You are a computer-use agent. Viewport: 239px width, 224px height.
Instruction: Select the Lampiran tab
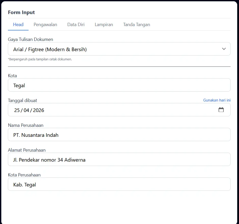point(104,25)
